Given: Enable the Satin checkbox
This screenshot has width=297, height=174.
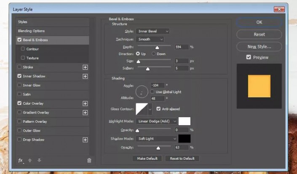Looking at the screenshot, I should pyautogui.click(x=19, y=94).
